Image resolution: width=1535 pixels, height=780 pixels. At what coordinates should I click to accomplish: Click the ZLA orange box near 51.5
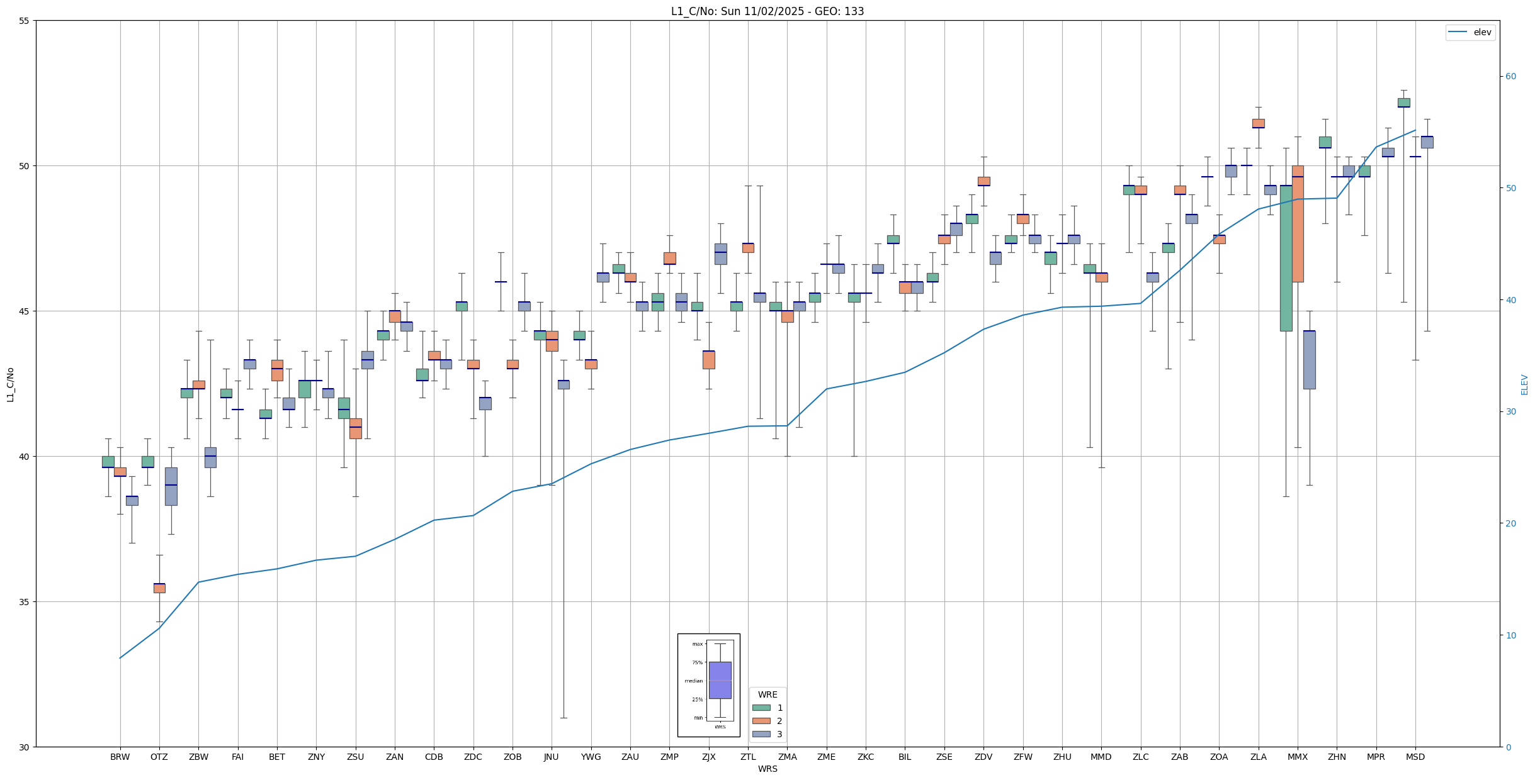click(1258, 123)
